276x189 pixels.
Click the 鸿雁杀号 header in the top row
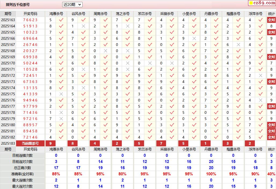(56, 14)
